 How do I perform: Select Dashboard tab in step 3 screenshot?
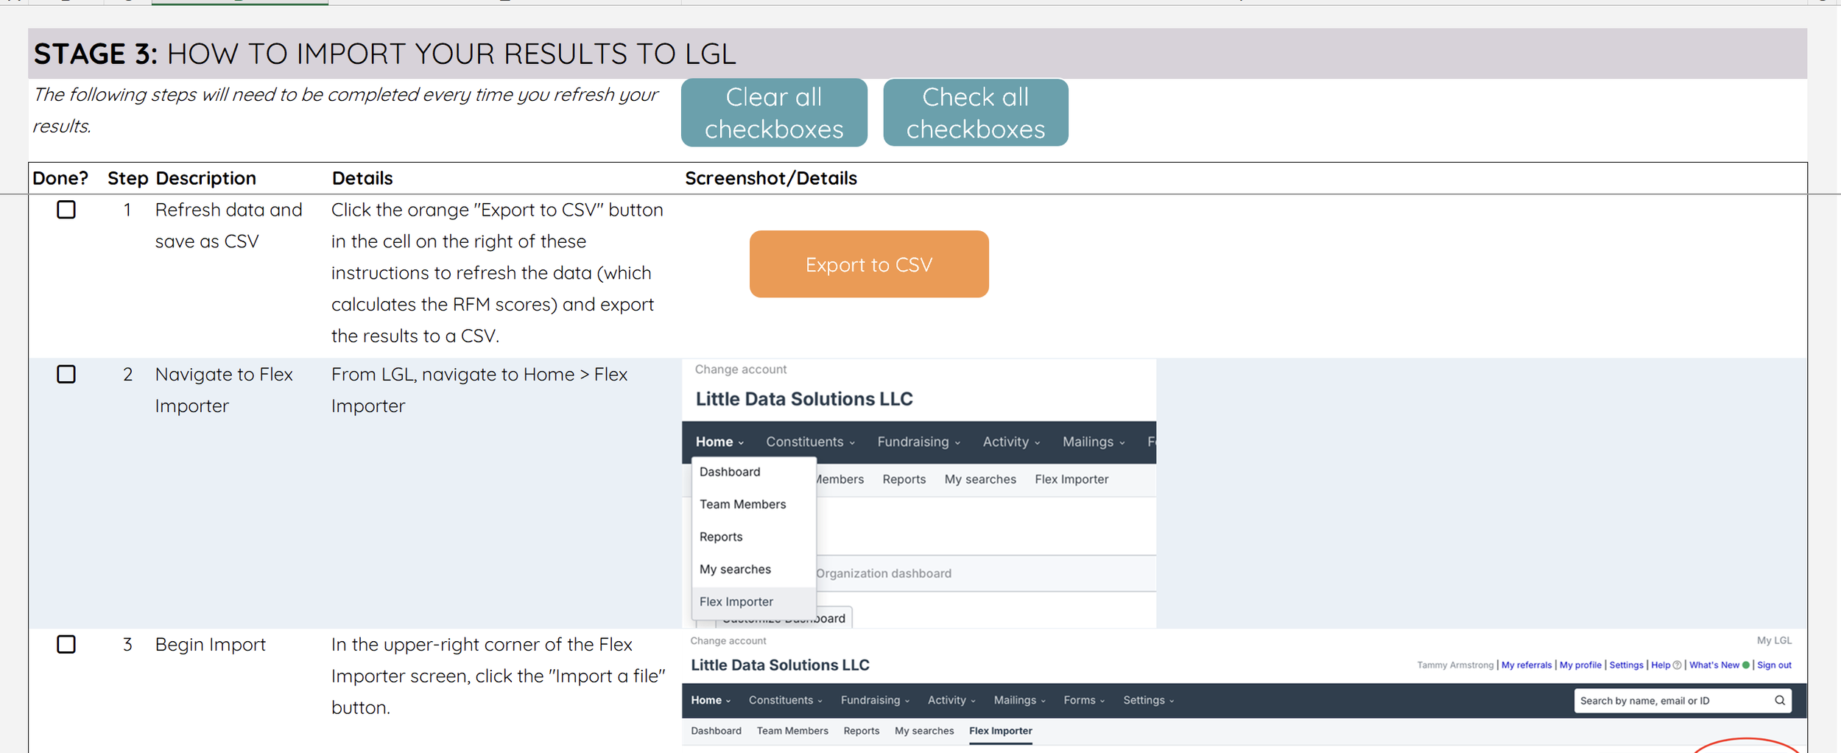716,731
